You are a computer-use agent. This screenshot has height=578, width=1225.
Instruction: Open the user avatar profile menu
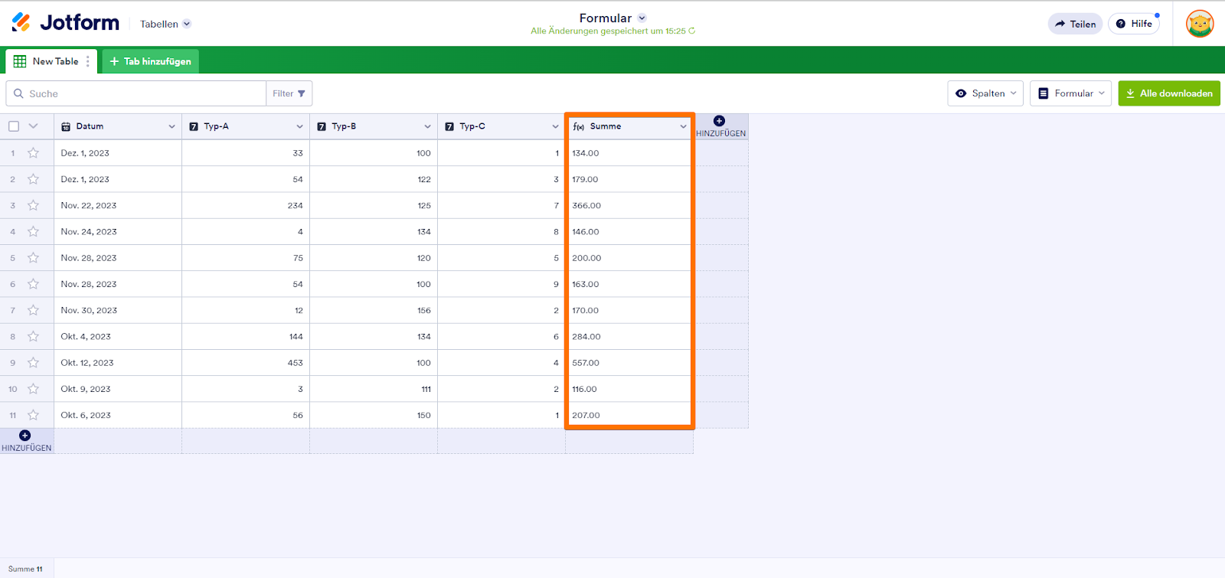click(1200, 24)
